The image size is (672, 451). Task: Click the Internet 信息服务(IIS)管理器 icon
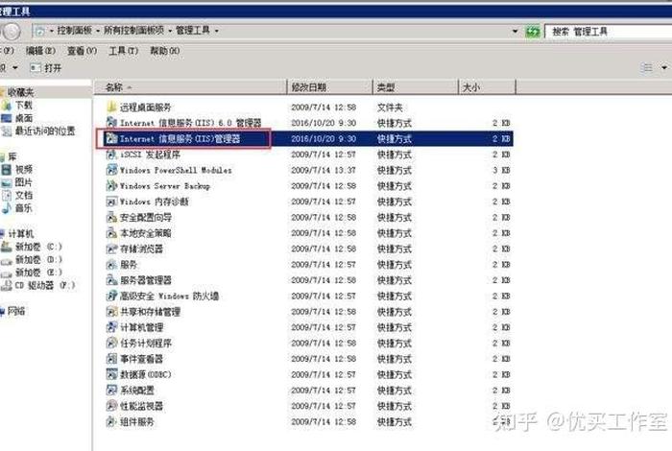coord(111,138)
